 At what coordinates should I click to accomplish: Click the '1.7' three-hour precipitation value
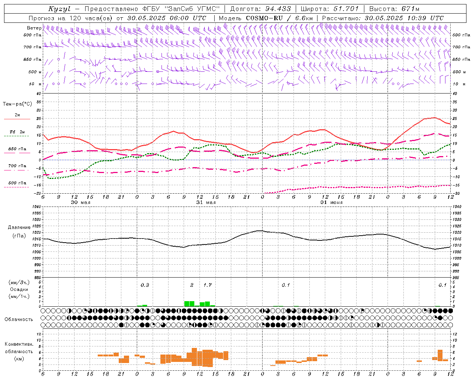click(x=208, y=285)
